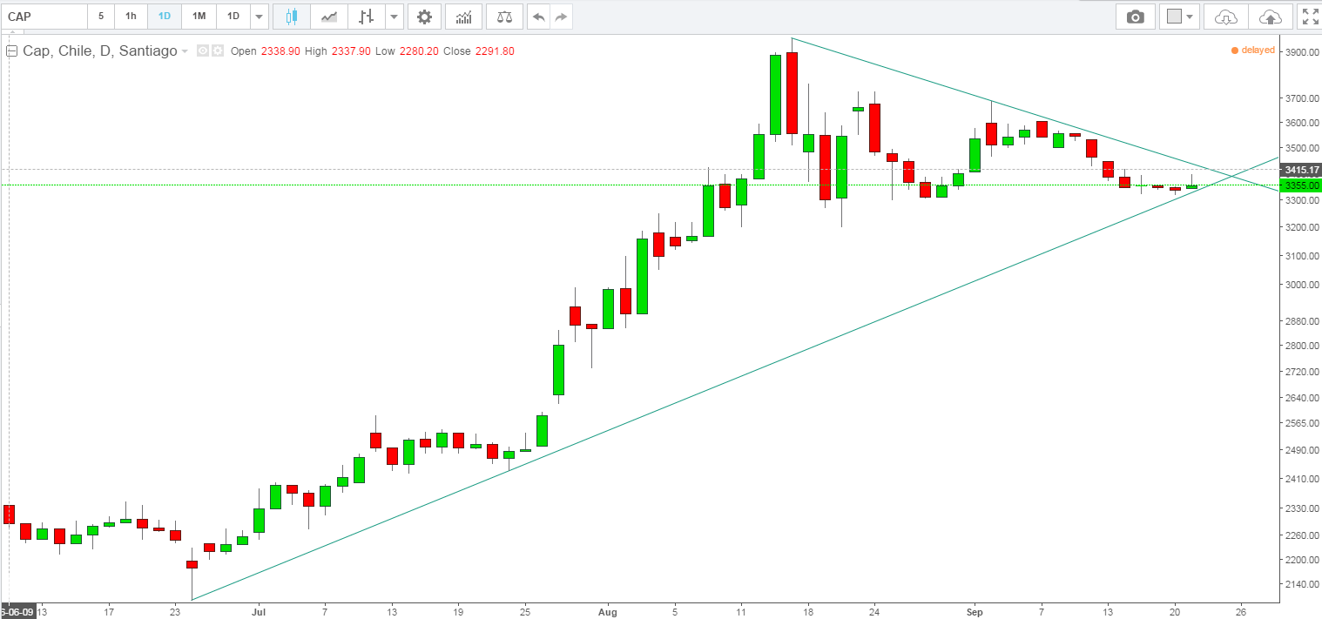Select the 1h interval
This screenshot has height=619, width=1322.
coord(131,17)
